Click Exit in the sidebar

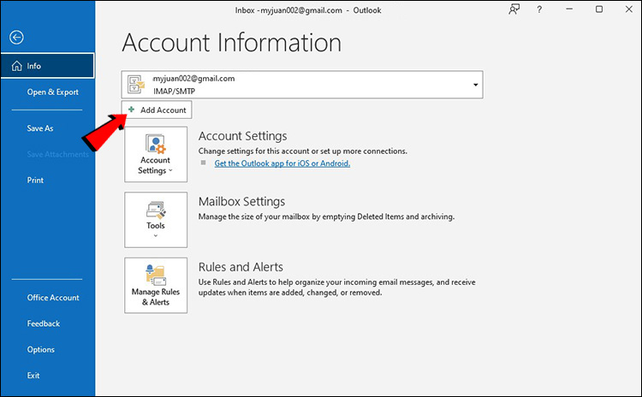coord(33,375)
